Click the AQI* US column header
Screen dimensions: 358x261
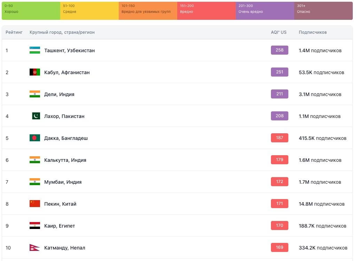coord(279,32)
